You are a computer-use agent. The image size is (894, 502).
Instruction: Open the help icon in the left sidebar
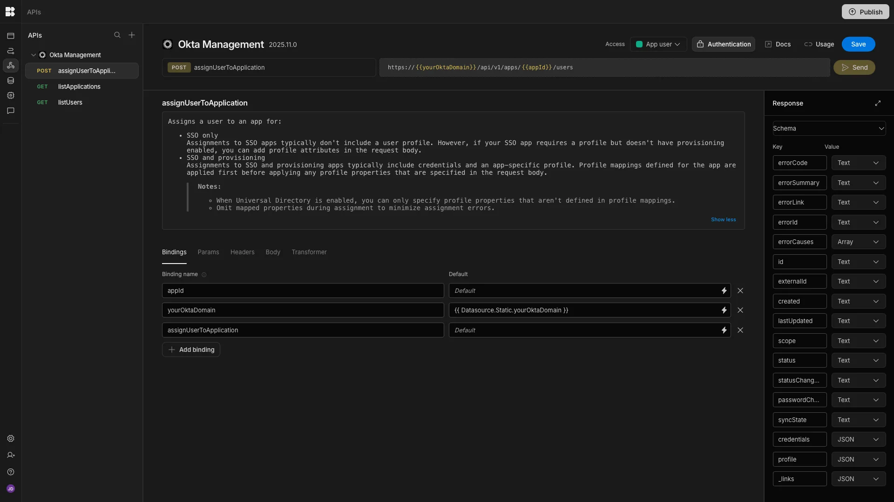tap(11, 472)
